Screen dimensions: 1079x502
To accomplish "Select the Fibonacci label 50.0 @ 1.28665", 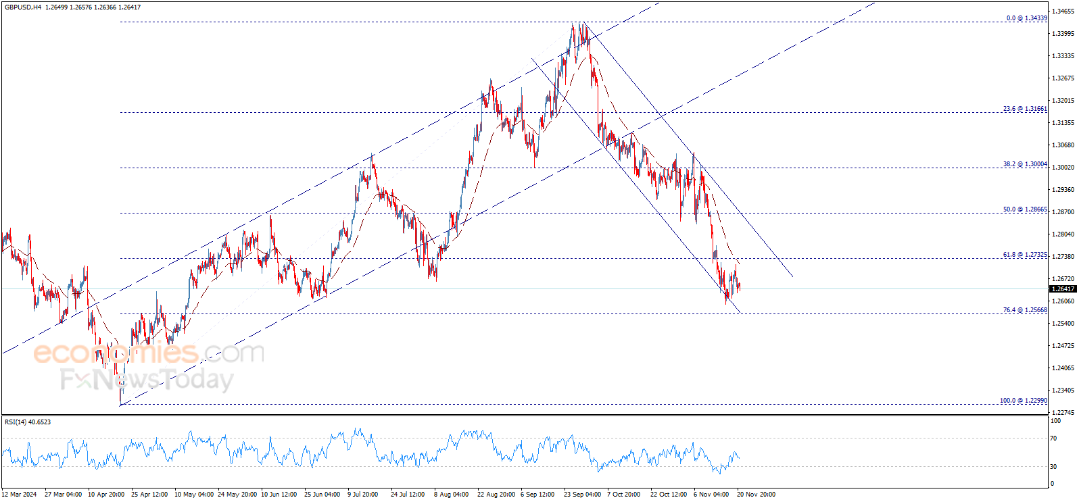I will tap(1025, 209).
